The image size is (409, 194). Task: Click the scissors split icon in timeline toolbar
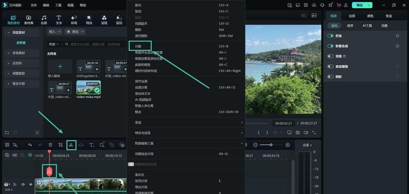coord(71,145)
